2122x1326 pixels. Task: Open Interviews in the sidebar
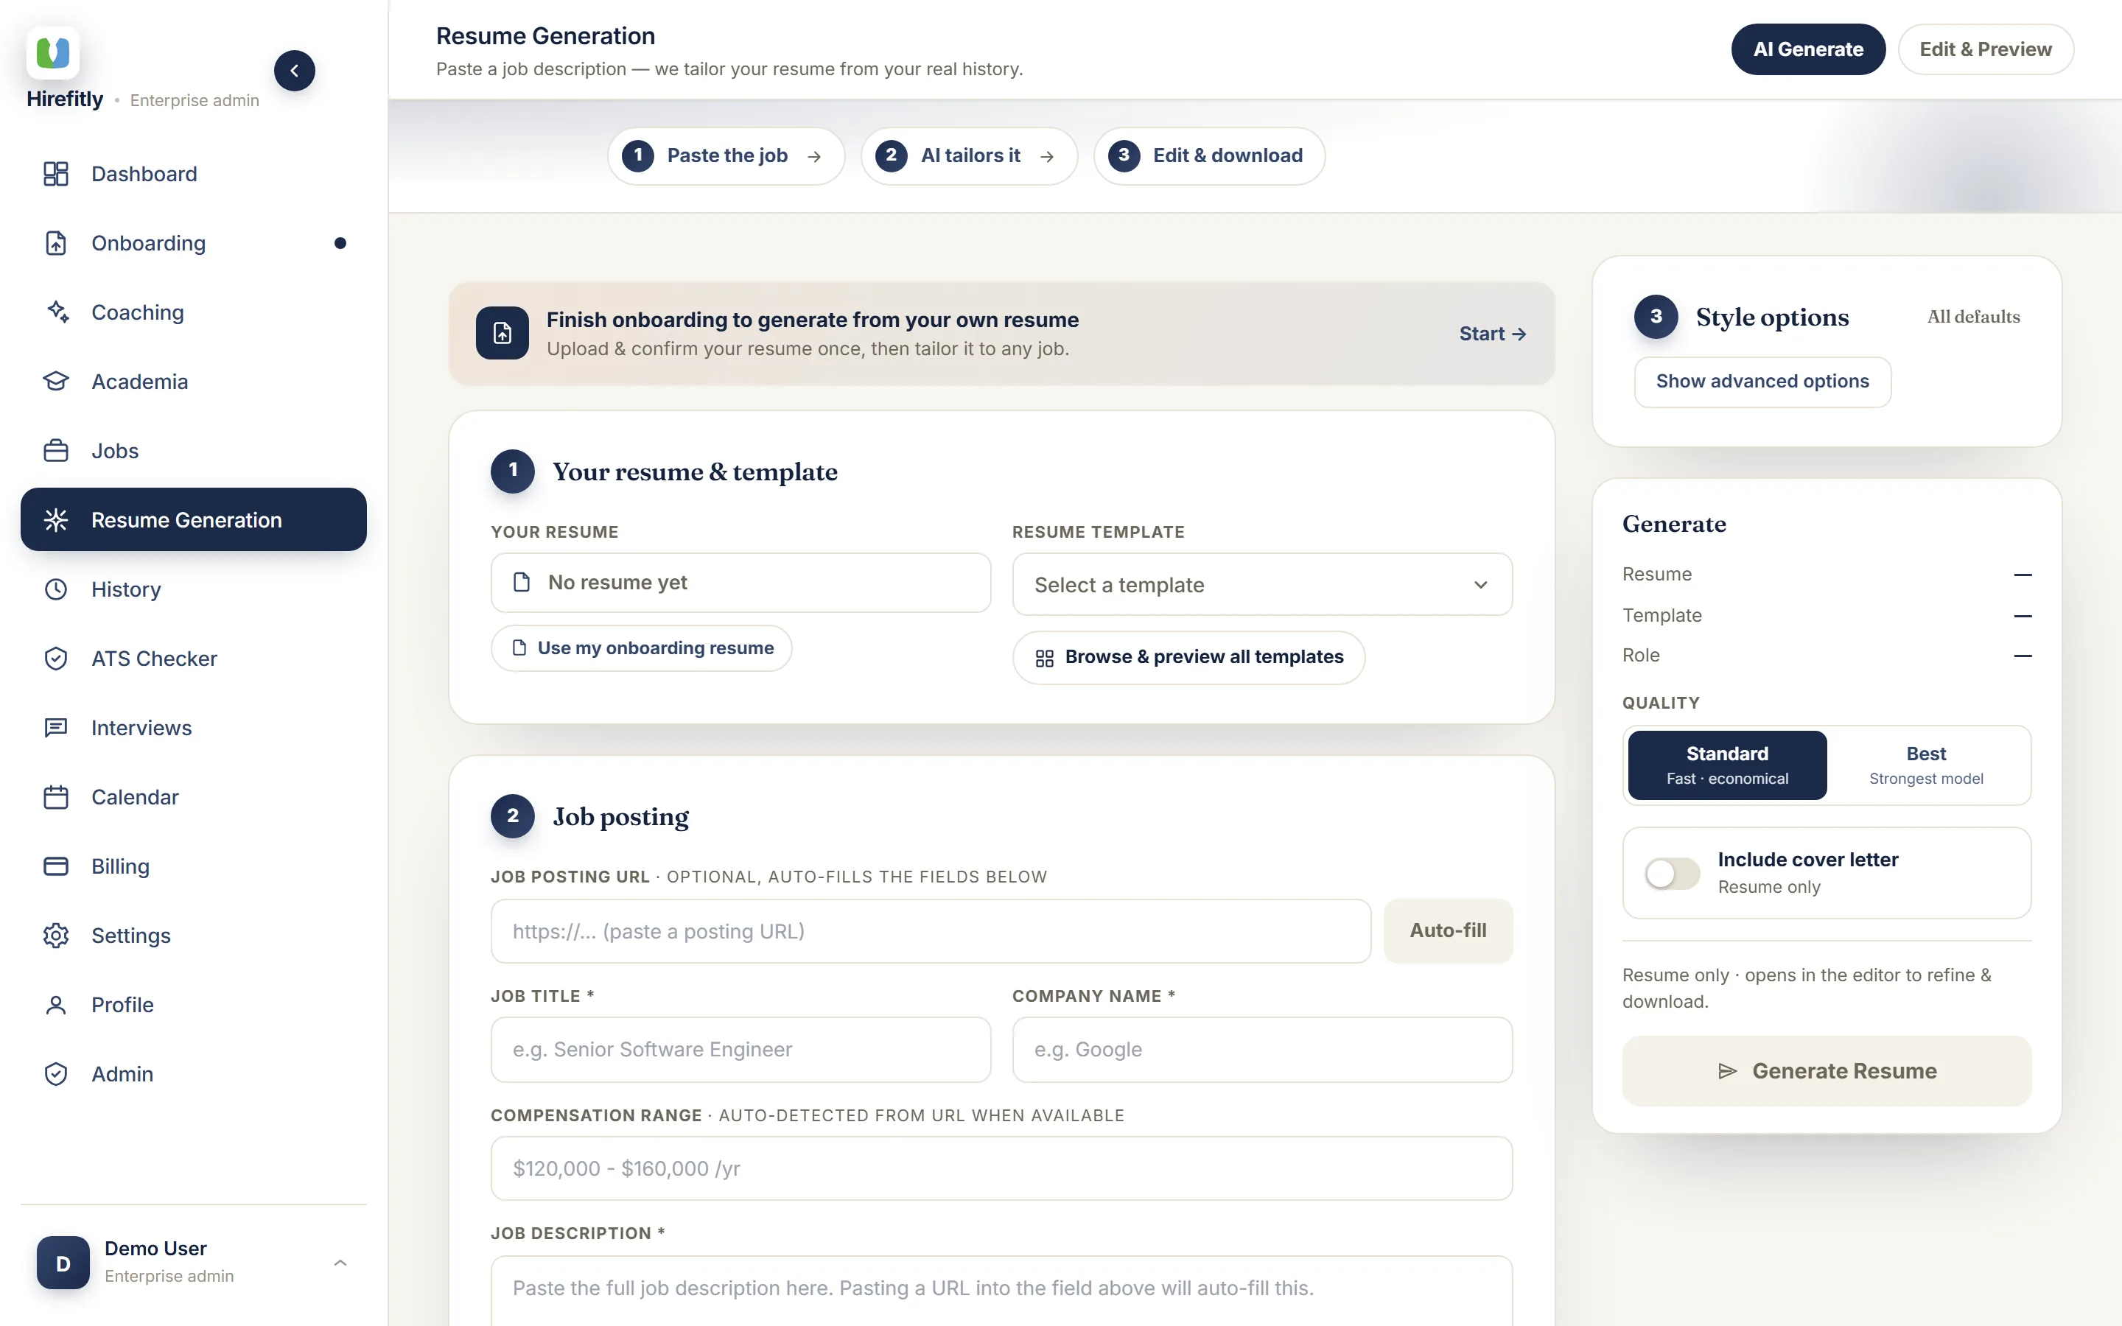[x=194, y=728]
